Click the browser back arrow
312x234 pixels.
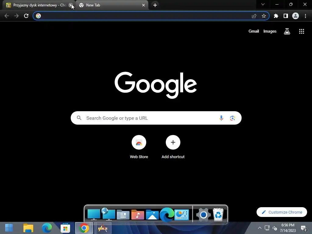pos(7,16)
